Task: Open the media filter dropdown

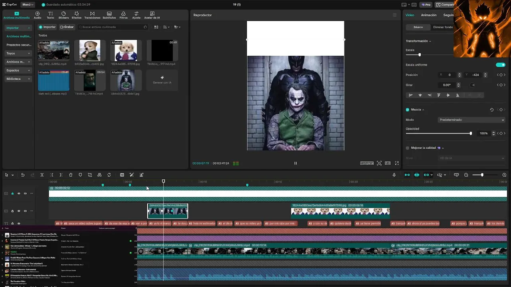Action: point(177,27)
